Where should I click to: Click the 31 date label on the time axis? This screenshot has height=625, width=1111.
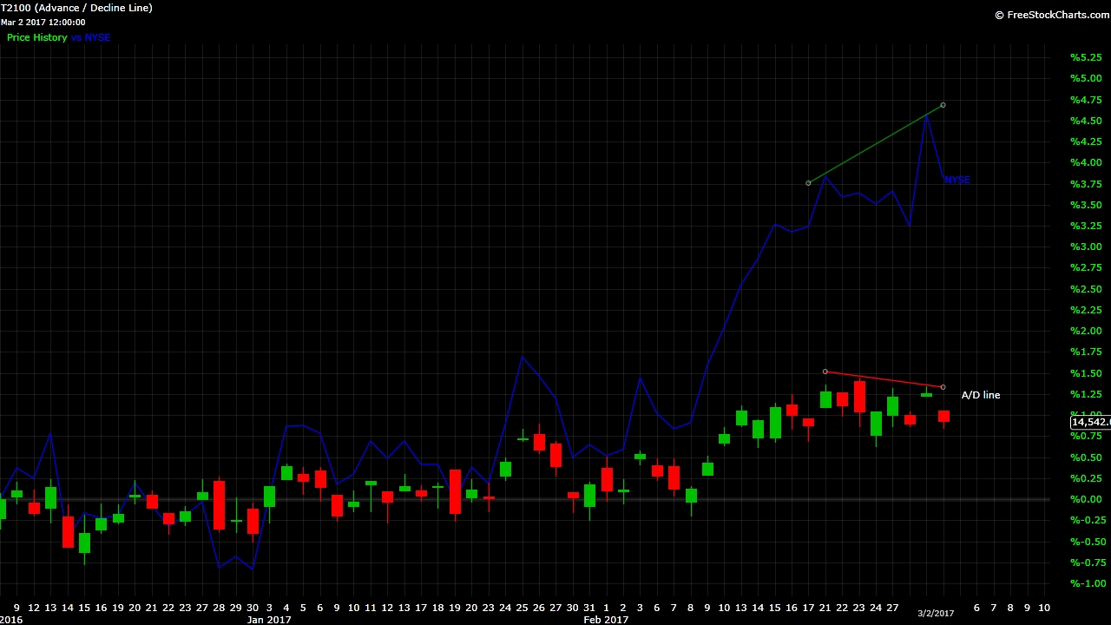(x=589, y=608)
